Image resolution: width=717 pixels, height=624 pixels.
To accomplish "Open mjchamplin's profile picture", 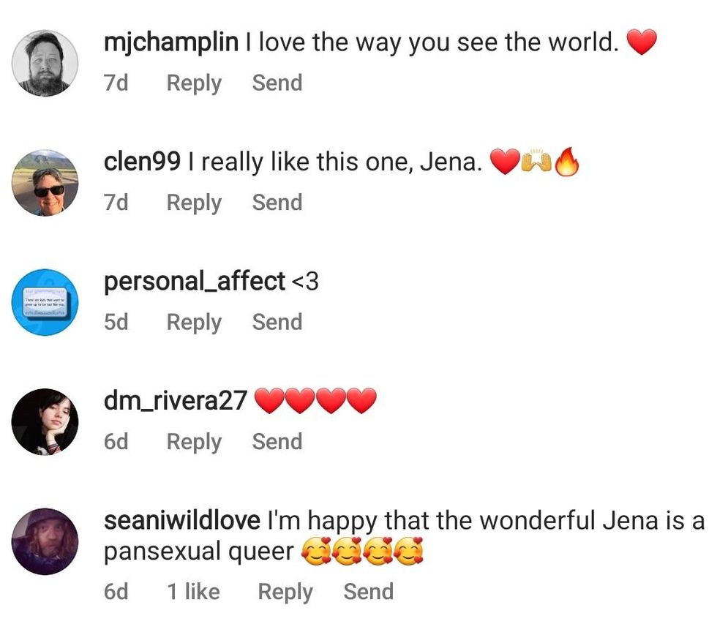I will [x=45, y=64].
